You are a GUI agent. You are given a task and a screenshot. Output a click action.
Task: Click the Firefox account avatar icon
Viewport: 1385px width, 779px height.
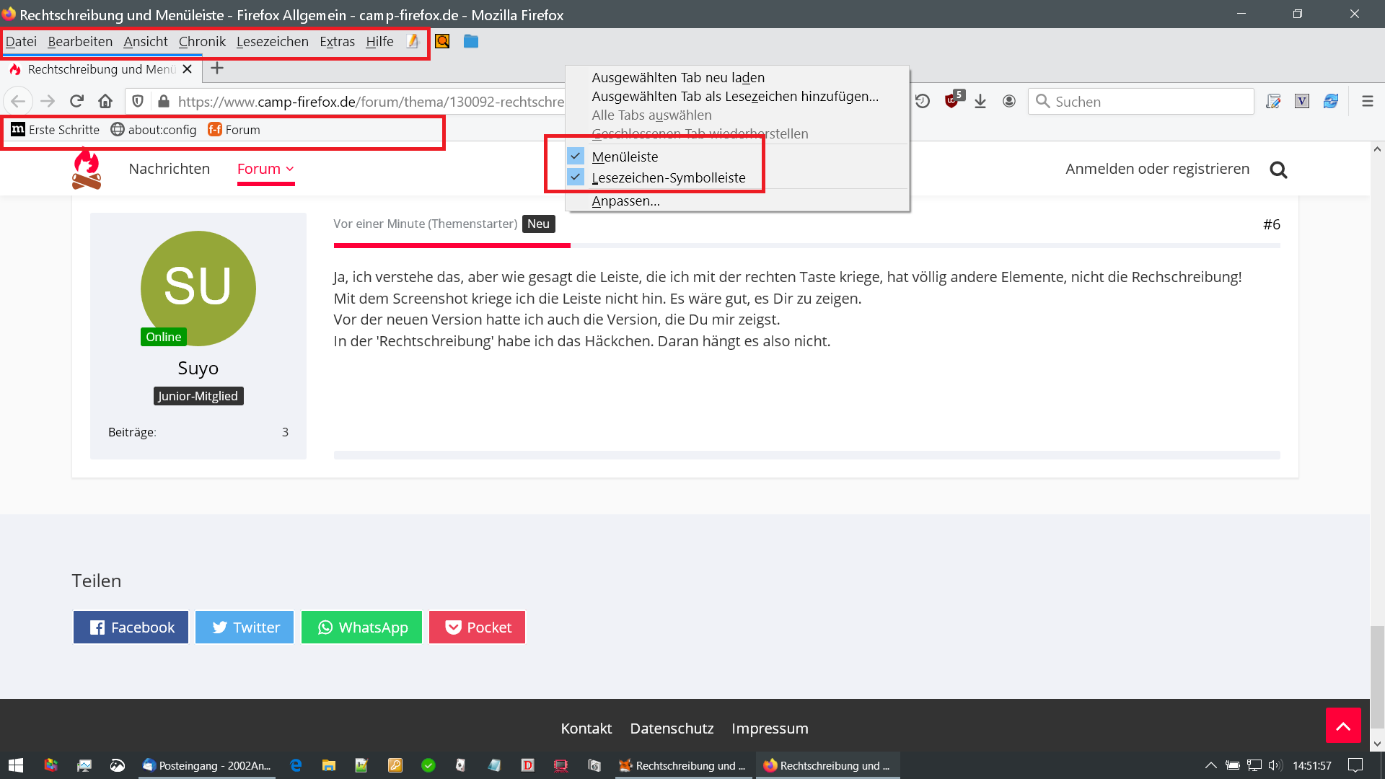pyautogui.click(x=1009, y=102)
